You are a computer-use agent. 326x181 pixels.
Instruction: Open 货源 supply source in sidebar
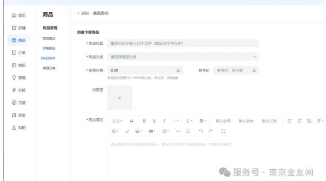point(19,102)
